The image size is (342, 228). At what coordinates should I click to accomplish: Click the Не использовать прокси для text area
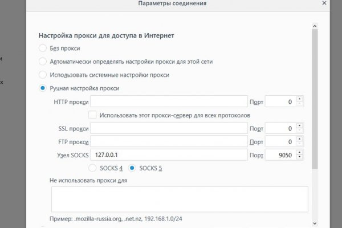click(180, 199)
